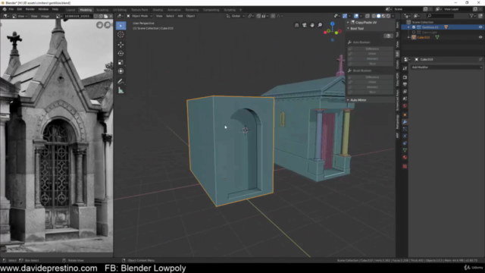Click the pin icon in properties header
This screenshot has height=273, width=485.
click(x=480, y=59)
